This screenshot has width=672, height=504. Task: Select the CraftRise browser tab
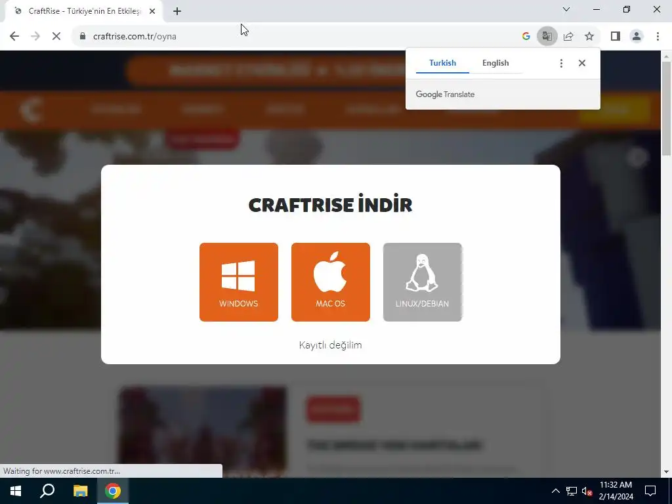[x=84, y=12]
